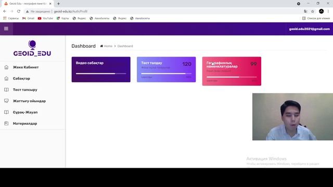Click home icon beside Жеке Кабинет
333x187 pixels.
point(6,67)
